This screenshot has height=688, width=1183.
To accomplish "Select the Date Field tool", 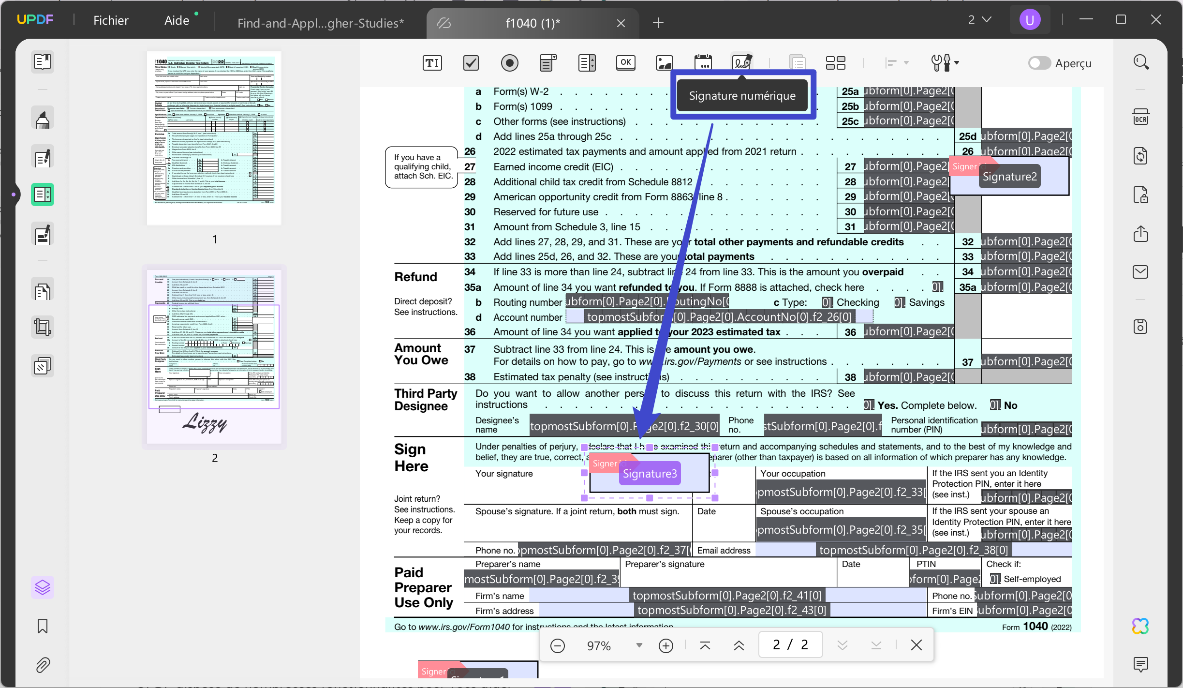I will coord(703,63).
